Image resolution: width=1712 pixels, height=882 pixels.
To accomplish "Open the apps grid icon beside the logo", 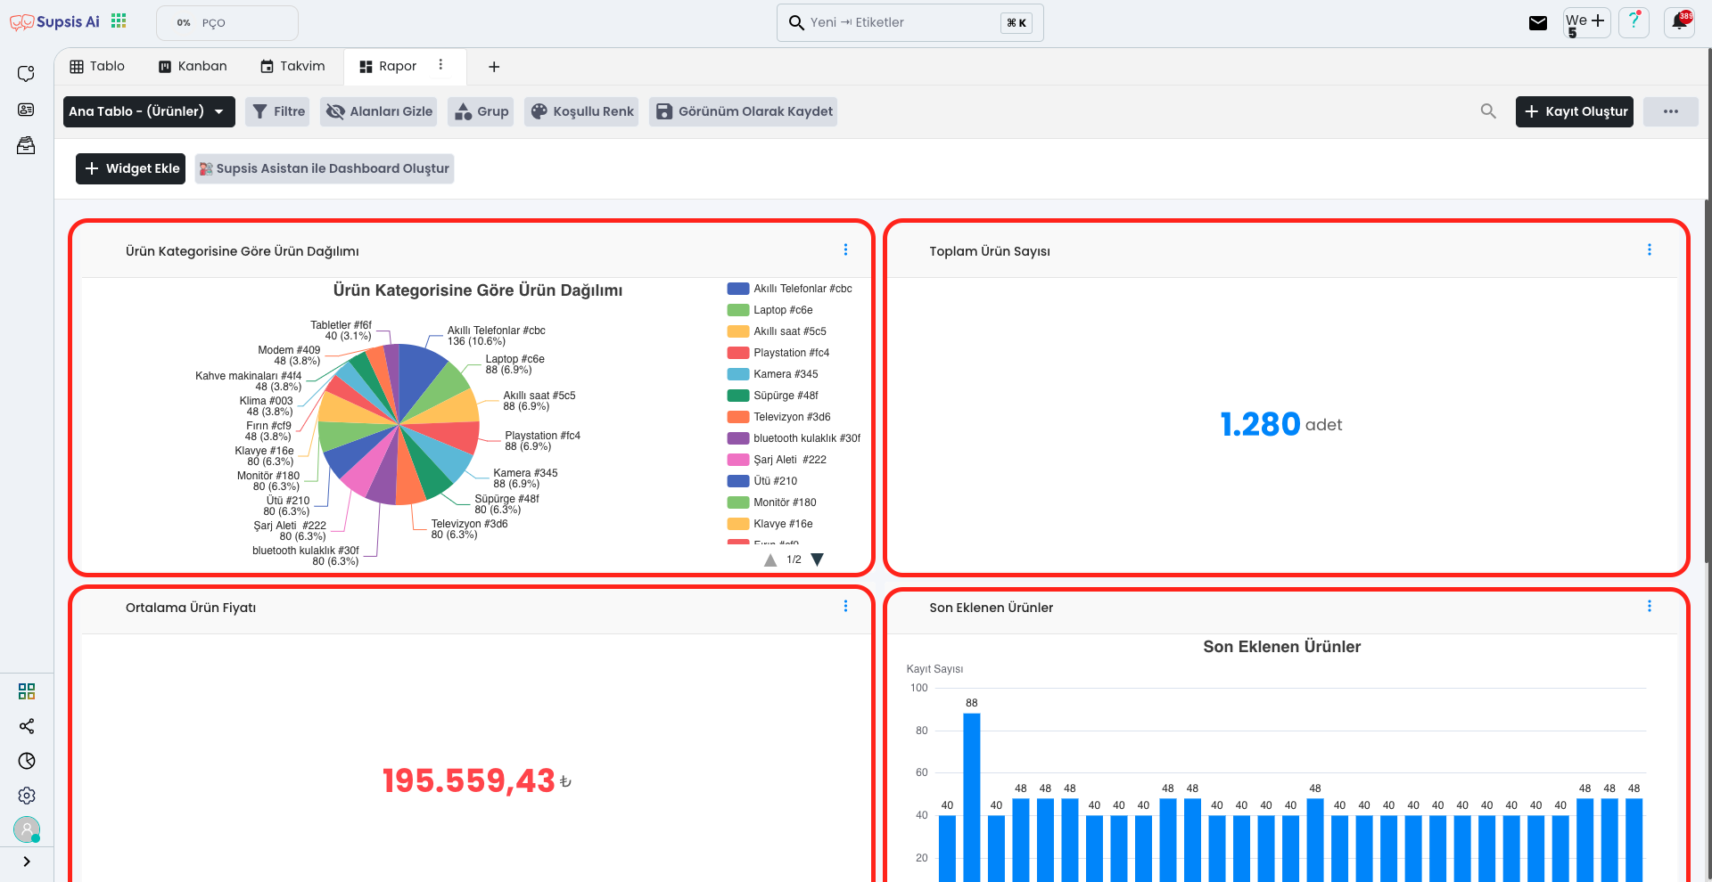I will click(x=119, y=20).
